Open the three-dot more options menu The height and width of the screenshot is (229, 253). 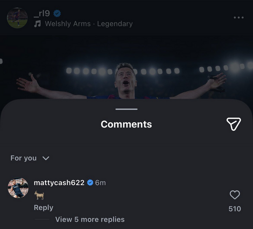tap(238, 18)
